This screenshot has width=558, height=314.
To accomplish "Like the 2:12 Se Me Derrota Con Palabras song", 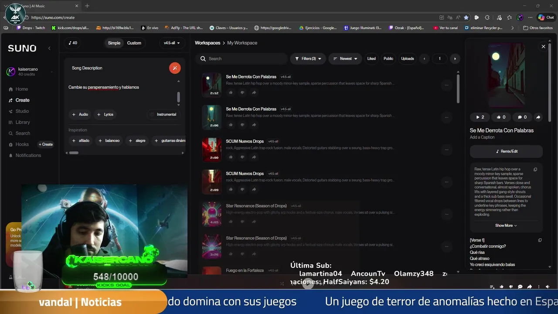I will pyautogui.click(x=231, y=92).
